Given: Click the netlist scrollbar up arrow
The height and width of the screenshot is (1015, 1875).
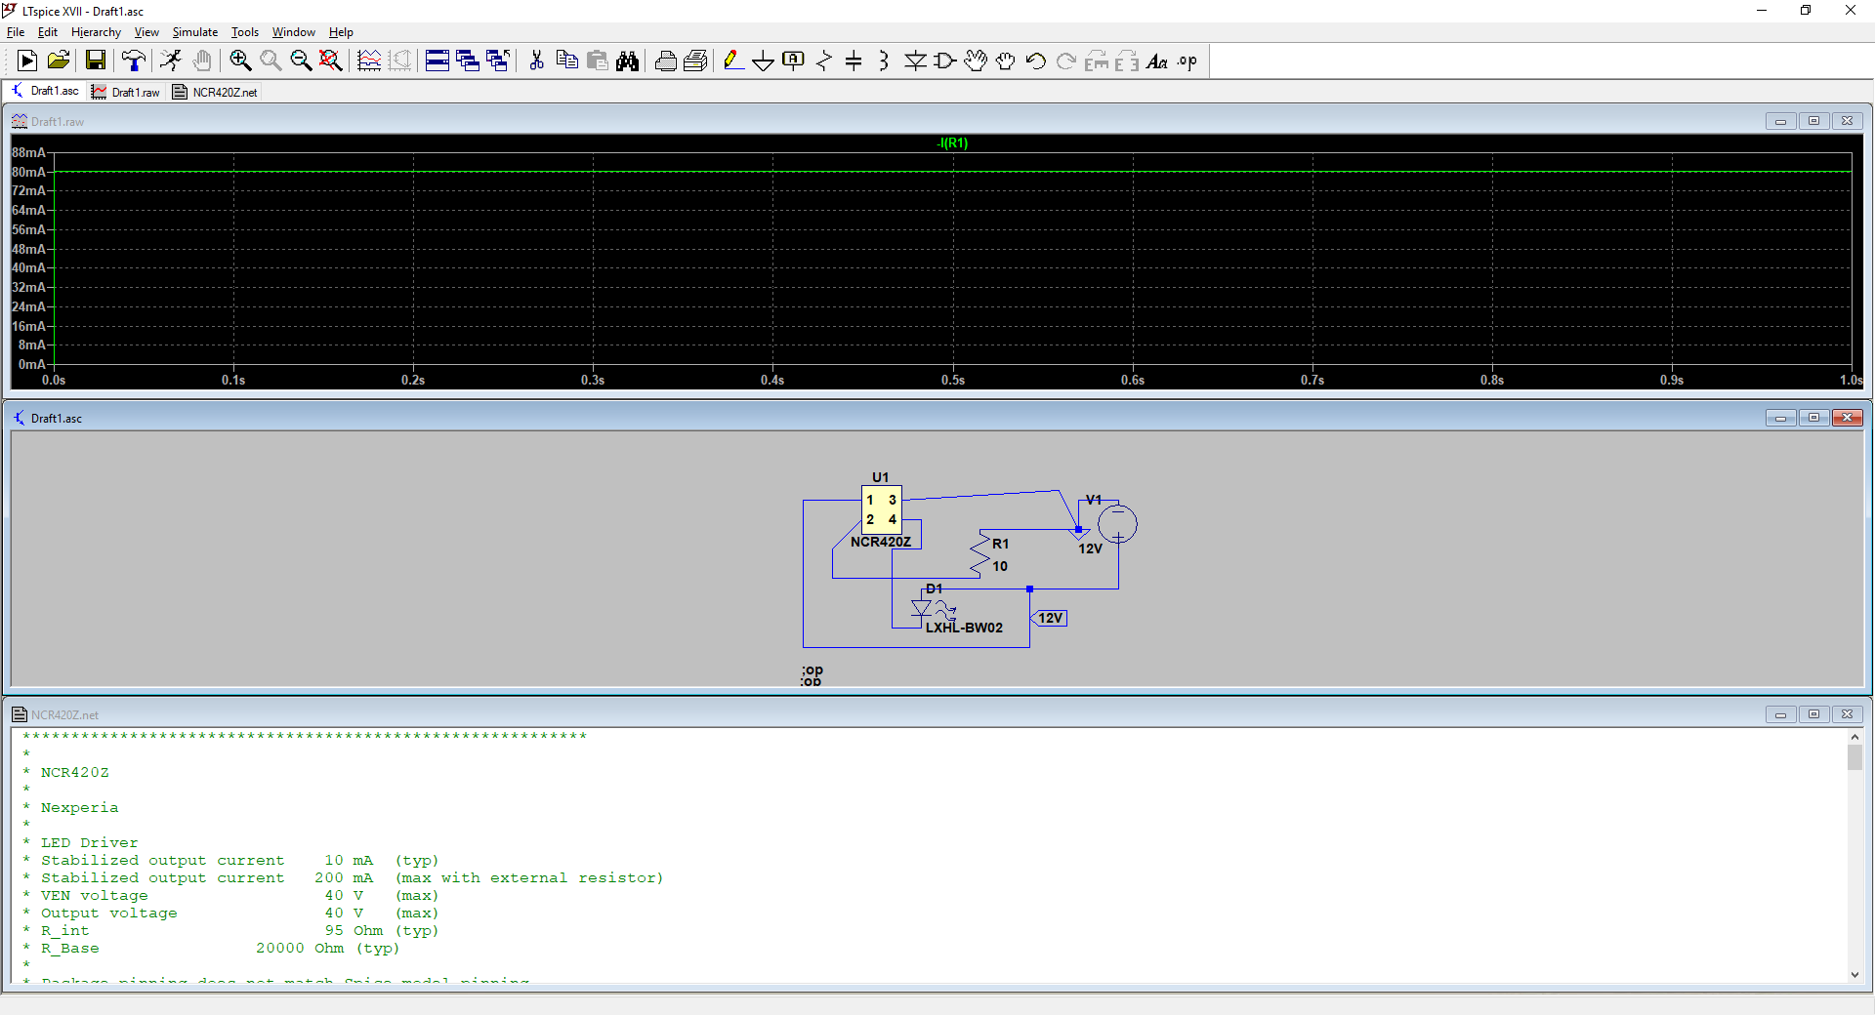Looking at the screenshot, I should click(1854, 737).
